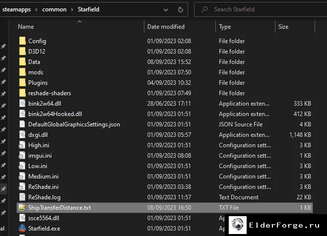Sort by the Size column header
This screenshot has width=327, height=236.
[283, 27]
